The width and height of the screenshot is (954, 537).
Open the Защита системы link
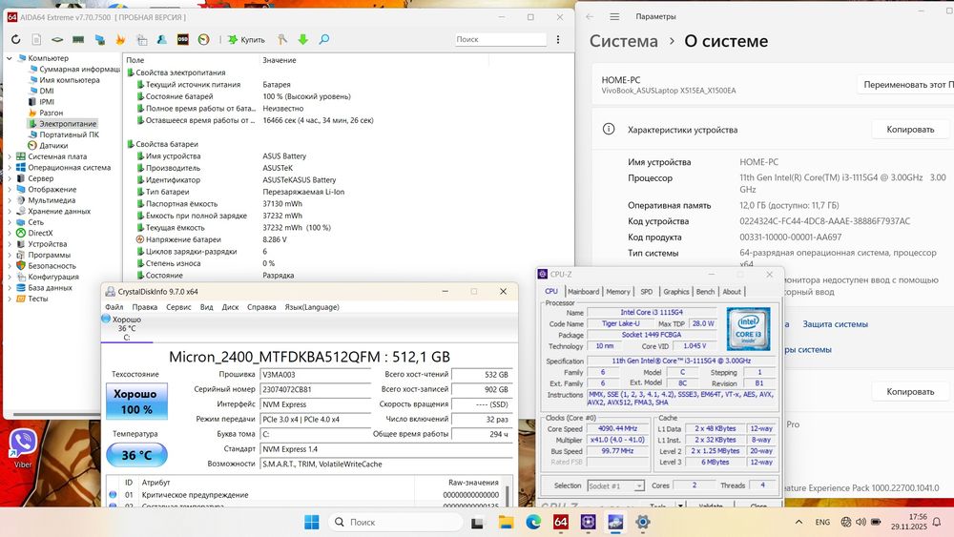(835, 324)
